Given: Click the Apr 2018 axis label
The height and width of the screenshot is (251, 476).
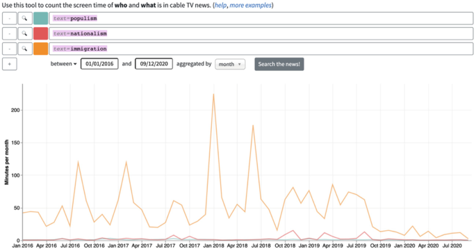Looking at the screenshot, I should (x=238, y=245).
